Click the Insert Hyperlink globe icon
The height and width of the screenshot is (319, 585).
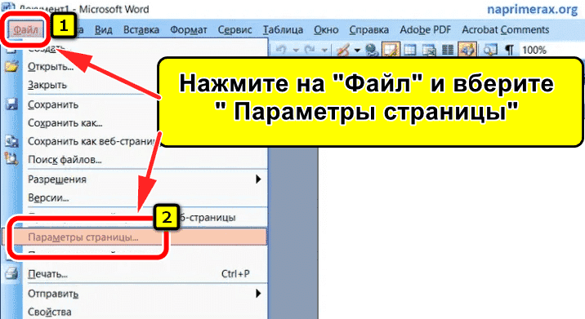coord(372,50)
